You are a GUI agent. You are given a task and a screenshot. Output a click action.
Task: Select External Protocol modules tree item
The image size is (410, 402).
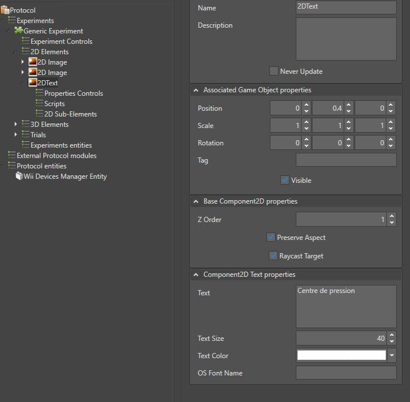pyautogui.click(x=57, y=156)
